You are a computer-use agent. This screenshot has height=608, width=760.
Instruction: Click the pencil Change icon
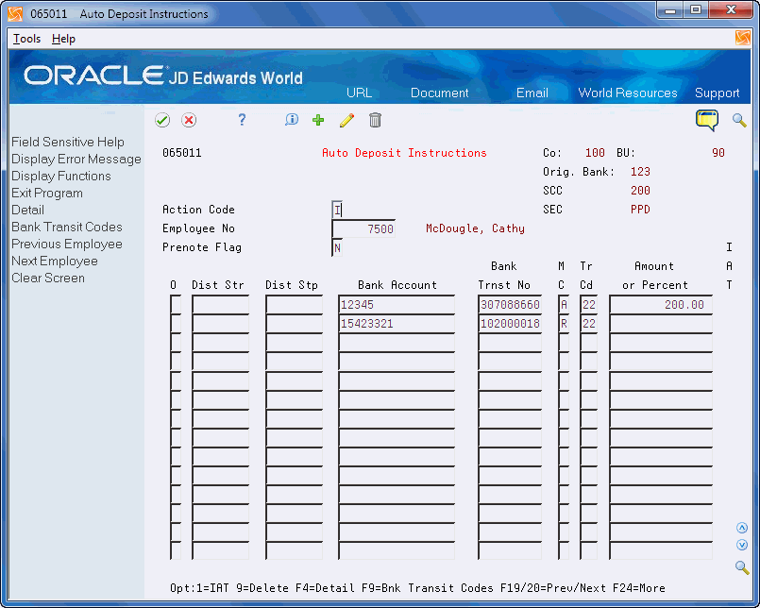pyautogui.click(x=346, y=120)
